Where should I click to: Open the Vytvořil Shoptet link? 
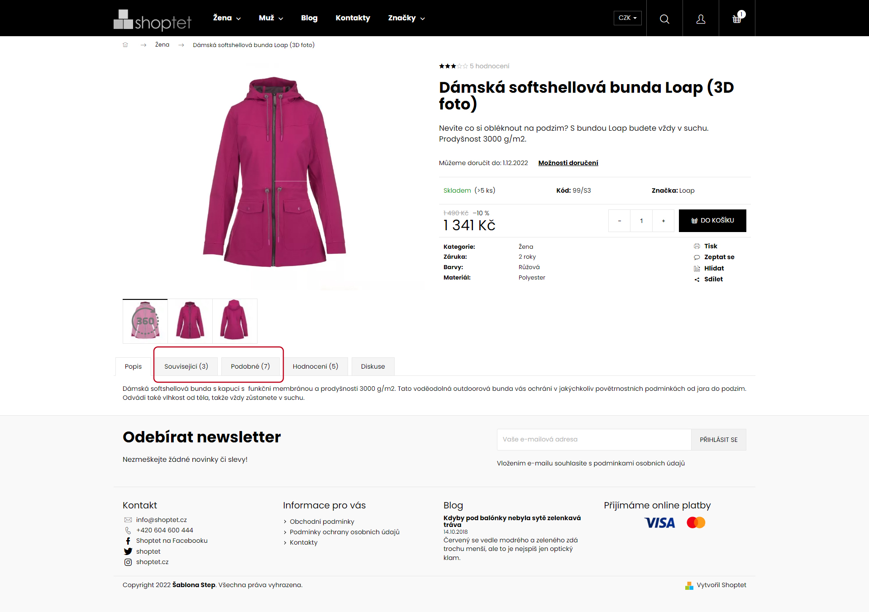tap(721, 585)
